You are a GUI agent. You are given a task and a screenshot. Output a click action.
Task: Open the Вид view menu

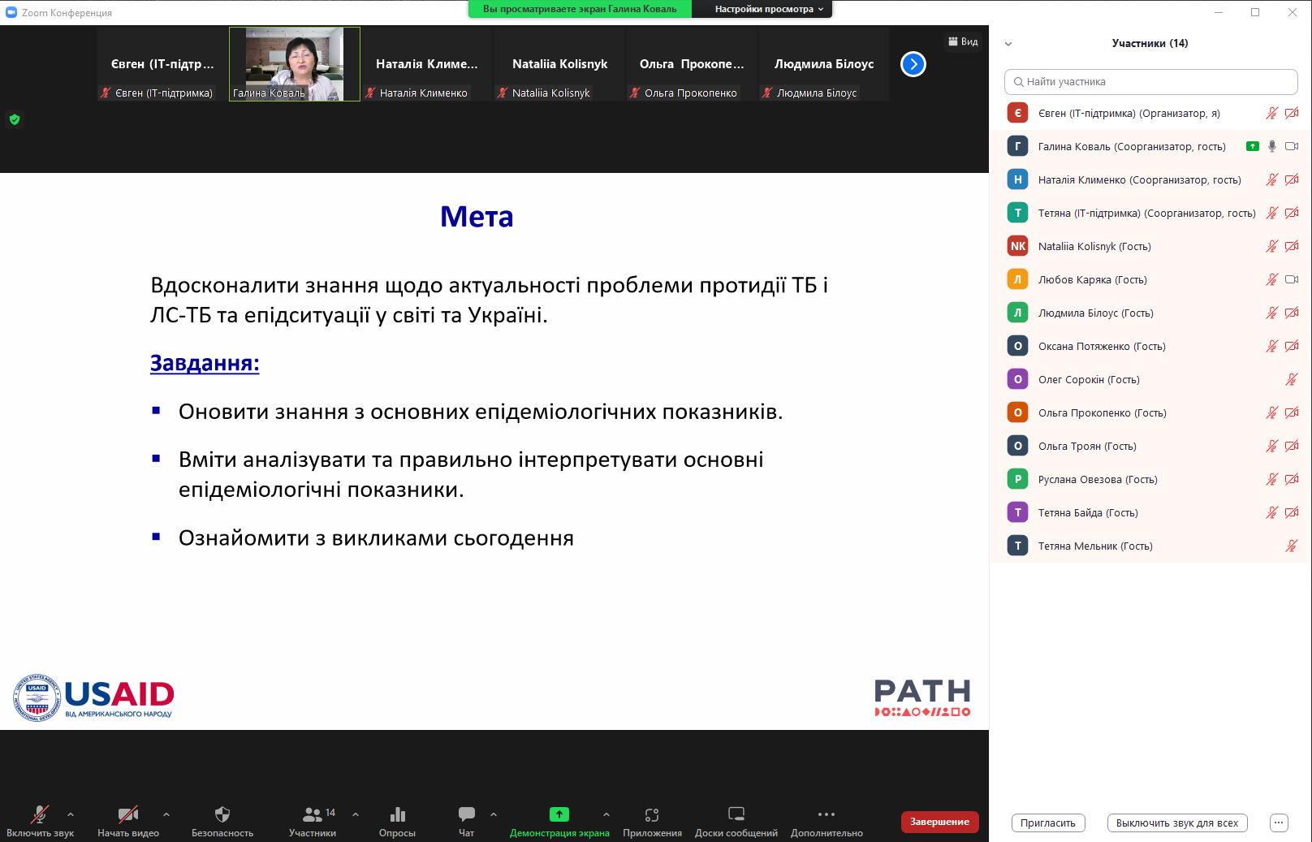click(x=963, y=41)
